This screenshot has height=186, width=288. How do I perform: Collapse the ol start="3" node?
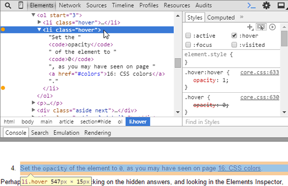33,15
